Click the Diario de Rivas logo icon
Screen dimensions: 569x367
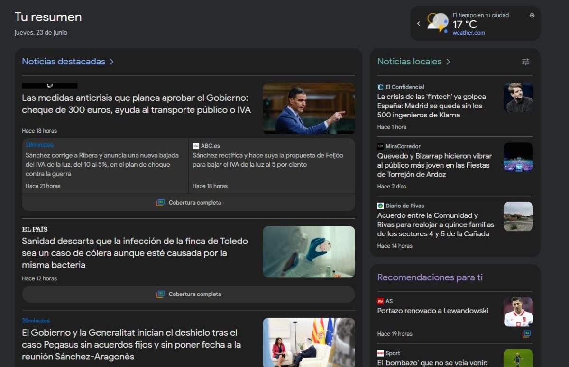point(380,206)
